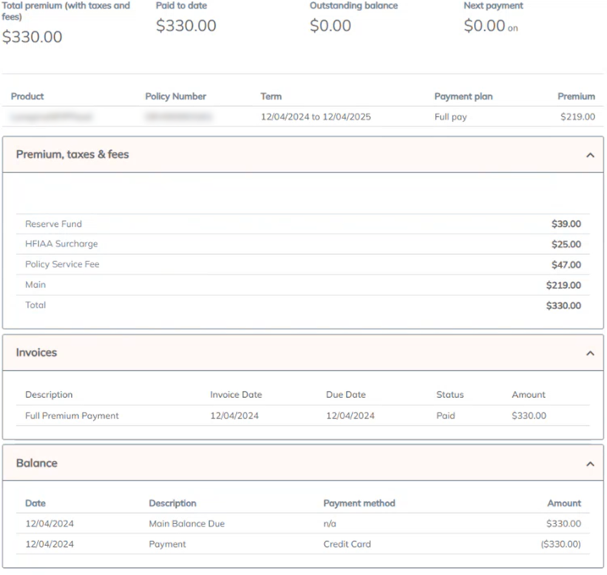The image size is (607, 575).
Task: Click the Invoice Date column header
Action: tap(236, 395)
